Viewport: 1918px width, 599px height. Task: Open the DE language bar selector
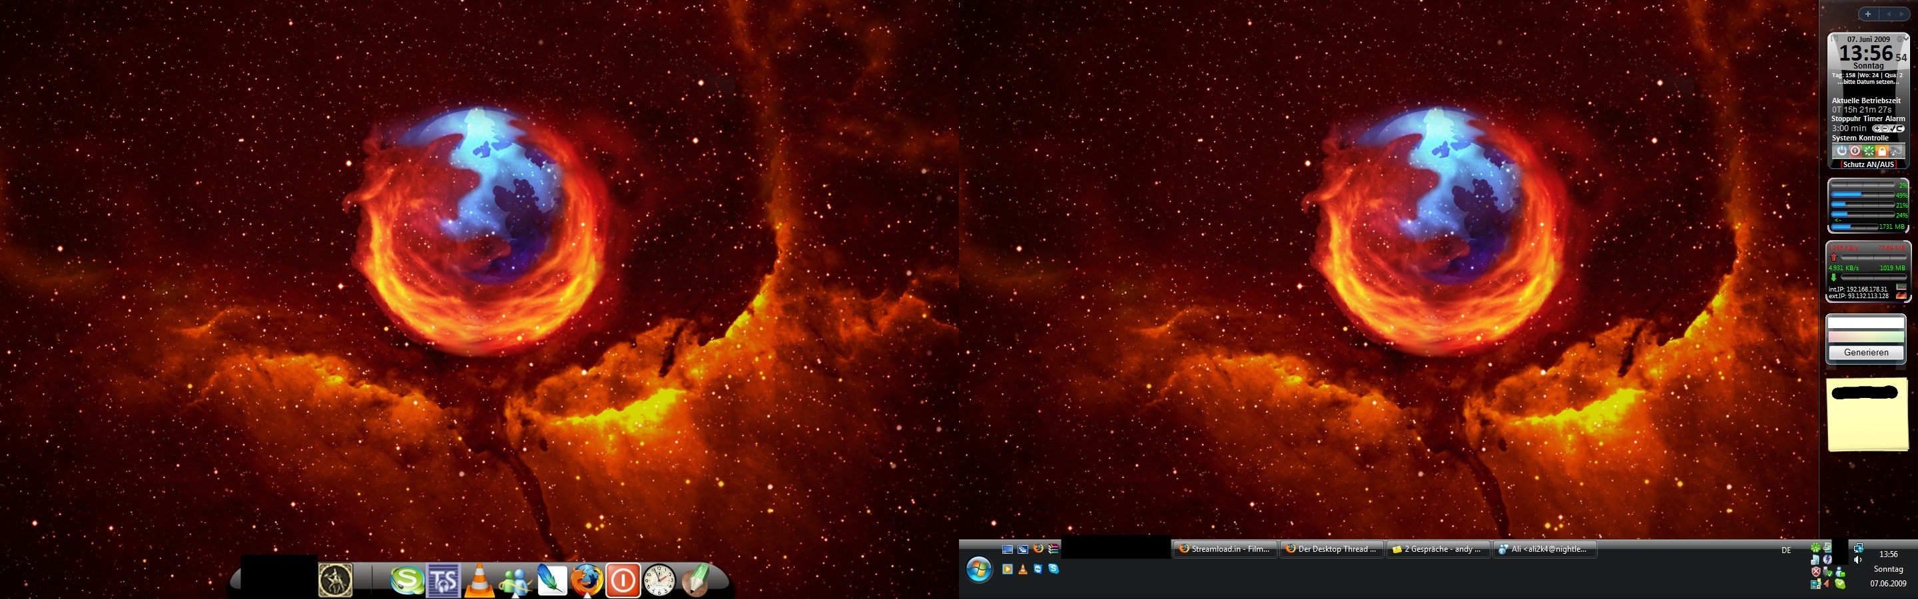(x=1786, y=550)
